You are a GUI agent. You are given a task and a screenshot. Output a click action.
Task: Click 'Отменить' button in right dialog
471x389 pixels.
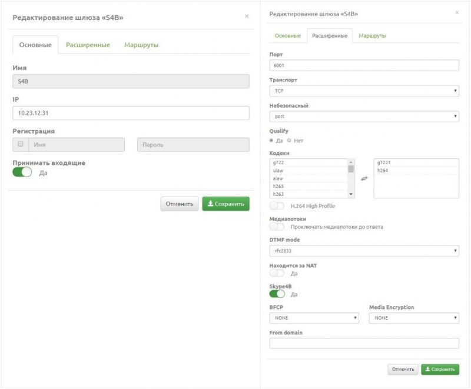[x=403, y=369]
